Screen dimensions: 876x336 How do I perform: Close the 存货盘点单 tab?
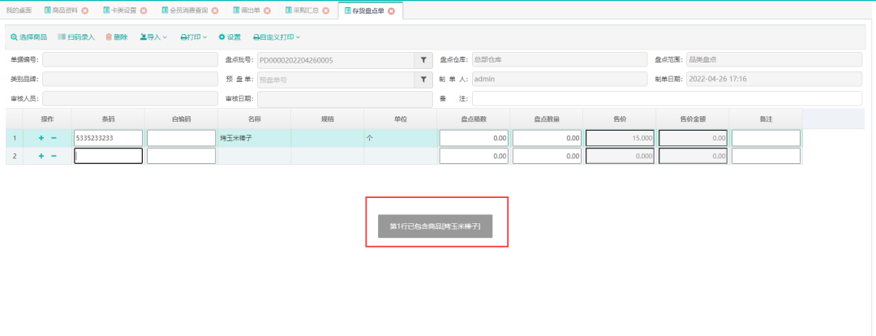coord(391,11)
